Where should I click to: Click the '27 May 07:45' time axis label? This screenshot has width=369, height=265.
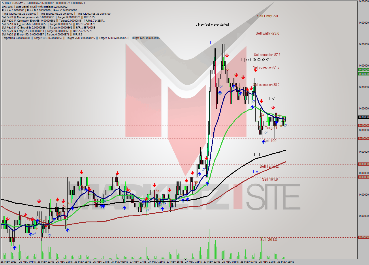(x=138, y=262)
